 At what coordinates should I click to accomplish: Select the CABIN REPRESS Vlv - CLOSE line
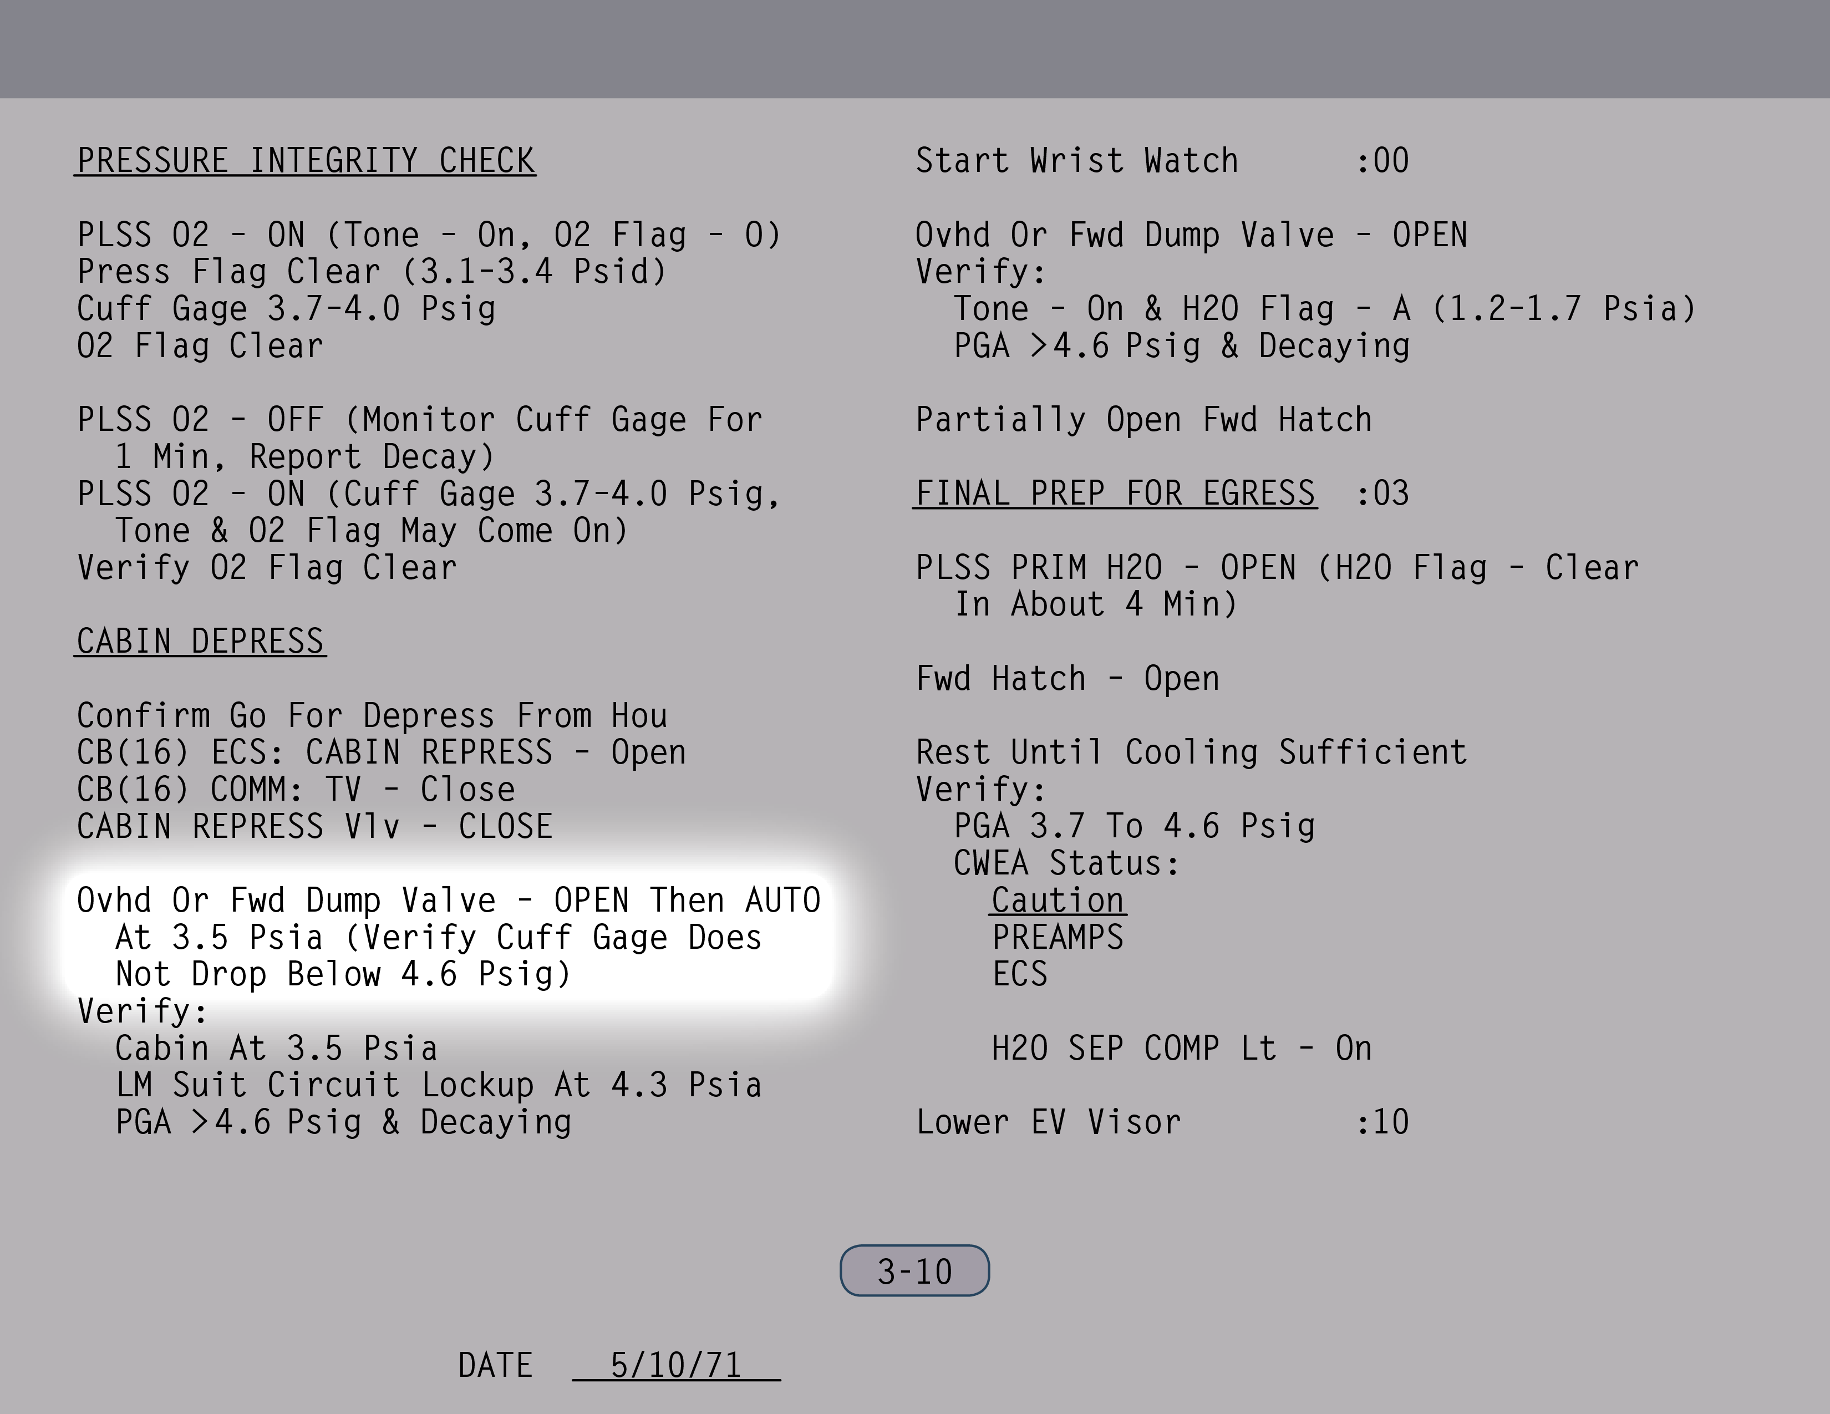314,827
